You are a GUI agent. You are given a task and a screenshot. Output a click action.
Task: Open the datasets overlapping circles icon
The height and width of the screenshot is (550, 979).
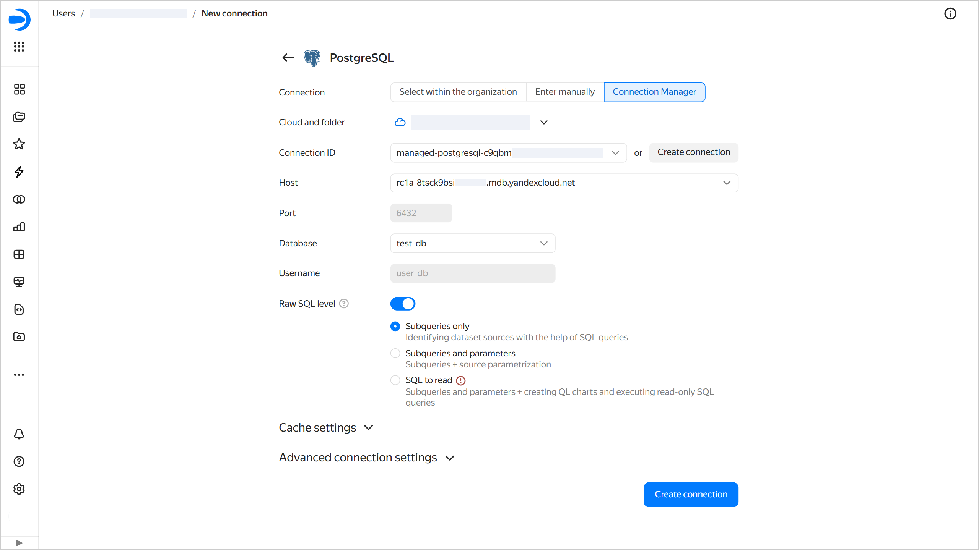(x=19, y=199)
